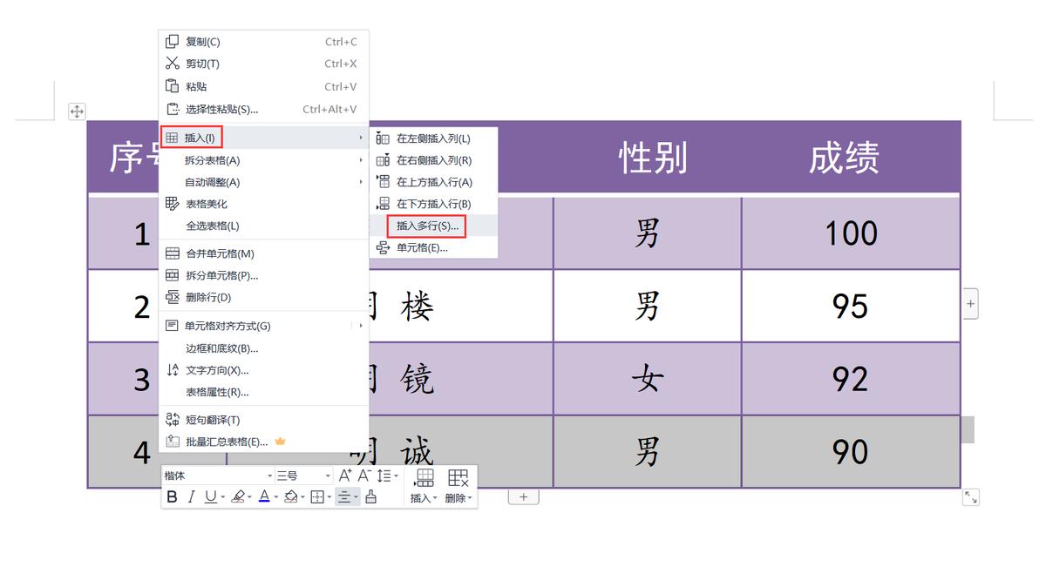
Task: Click the Paste clipboard icon
Action: pyautogui.click(x=173, y=86)
